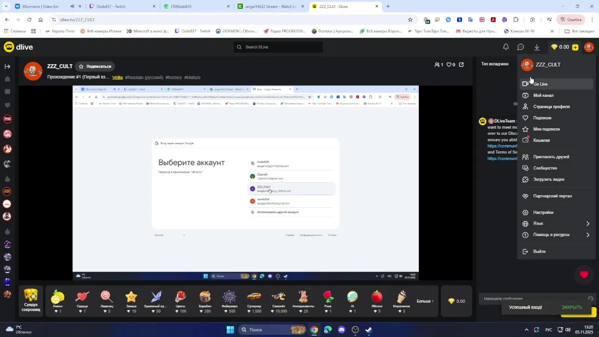The height and width of the screenshot is (337, 599).
Task: Send a Звезда gift
Action: click(131, 301)
